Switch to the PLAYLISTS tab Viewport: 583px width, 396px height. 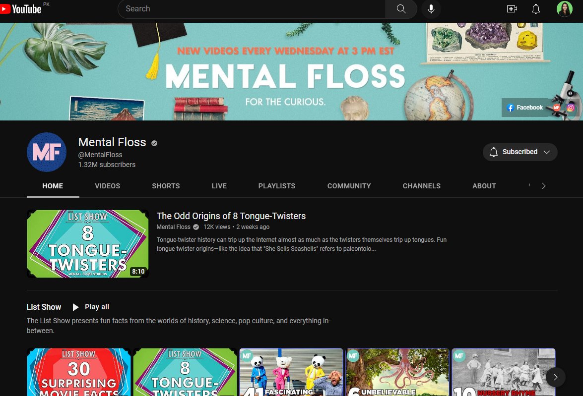coord(277,186)
